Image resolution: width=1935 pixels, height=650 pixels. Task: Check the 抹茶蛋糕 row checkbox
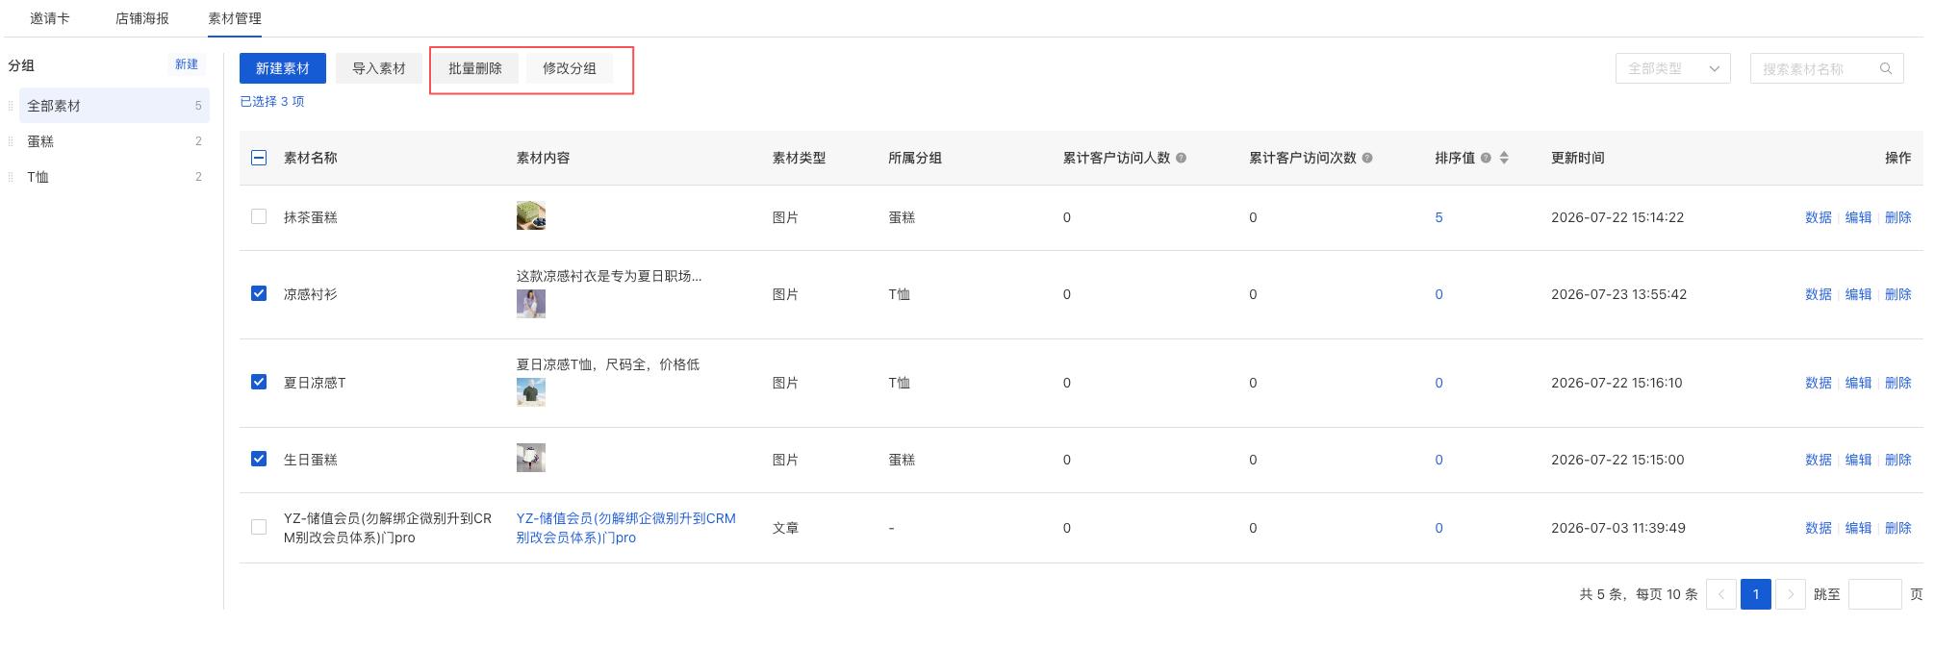tap(259, 216)
